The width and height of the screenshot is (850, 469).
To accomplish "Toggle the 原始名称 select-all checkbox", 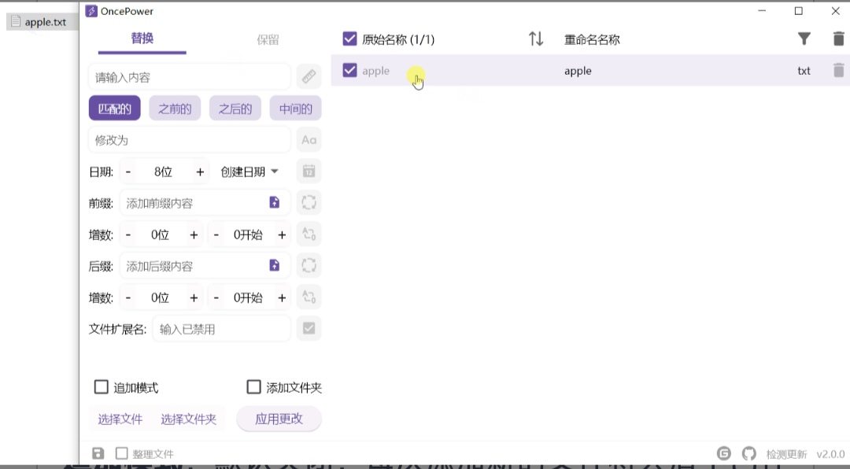I will [x=350, y=39].
